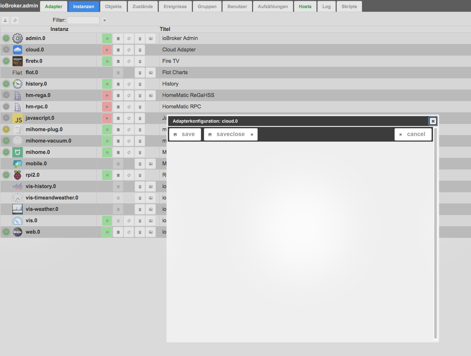Start the hm-rpc.0 instance
471x356 pixels.
(x=107, y=107)
